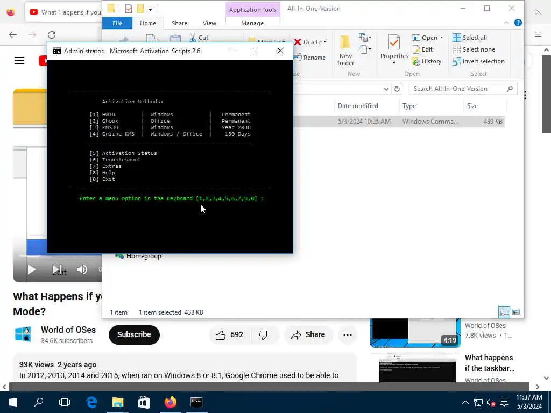
Task: Open the Firefox hamburger menu
Action: pyautogui.click(x=538, y=34)
